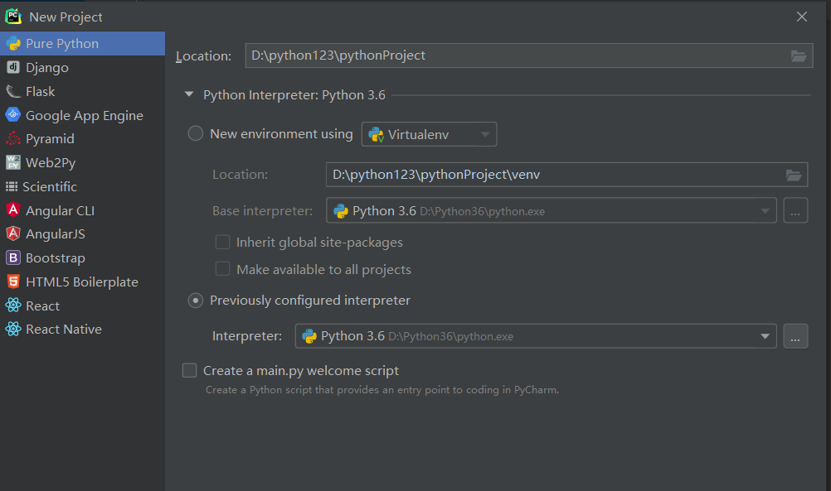Click the HTML5 Boilerplate icon
The image size is (831, 491).
click(x=12, y=282)
